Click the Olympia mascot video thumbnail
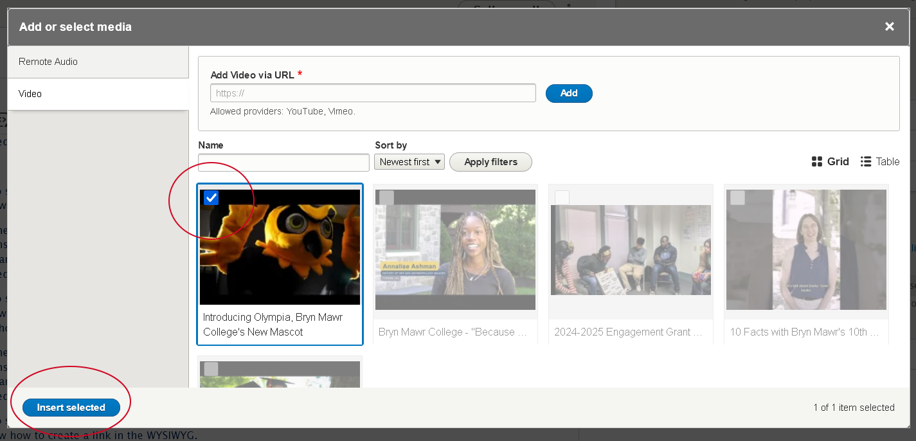This screenshot has height=441, width=916. point(280,247)
